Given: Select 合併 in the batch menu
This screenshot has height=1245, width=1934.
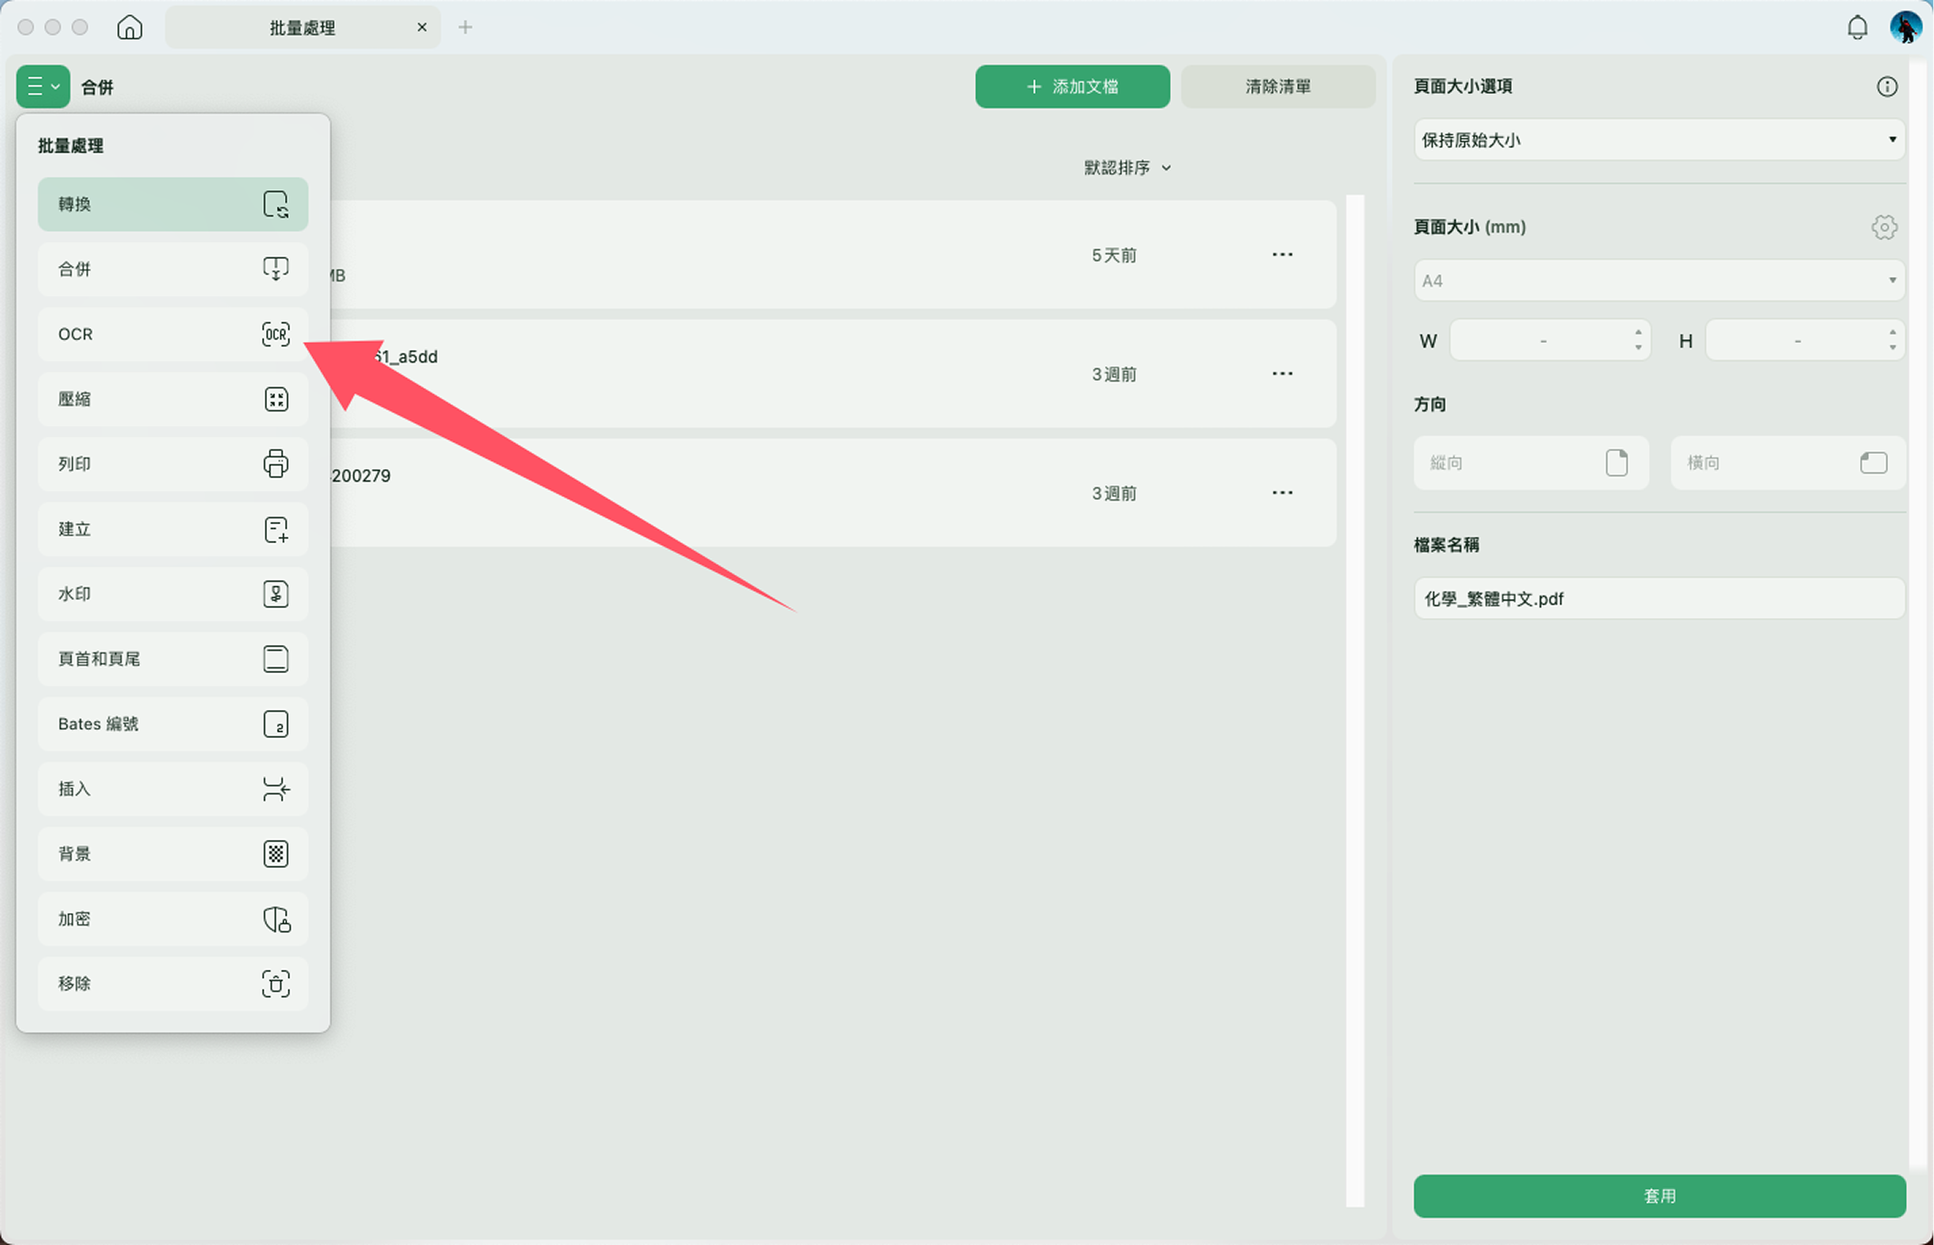Looking at the screenshot, I should click(173, 269).
